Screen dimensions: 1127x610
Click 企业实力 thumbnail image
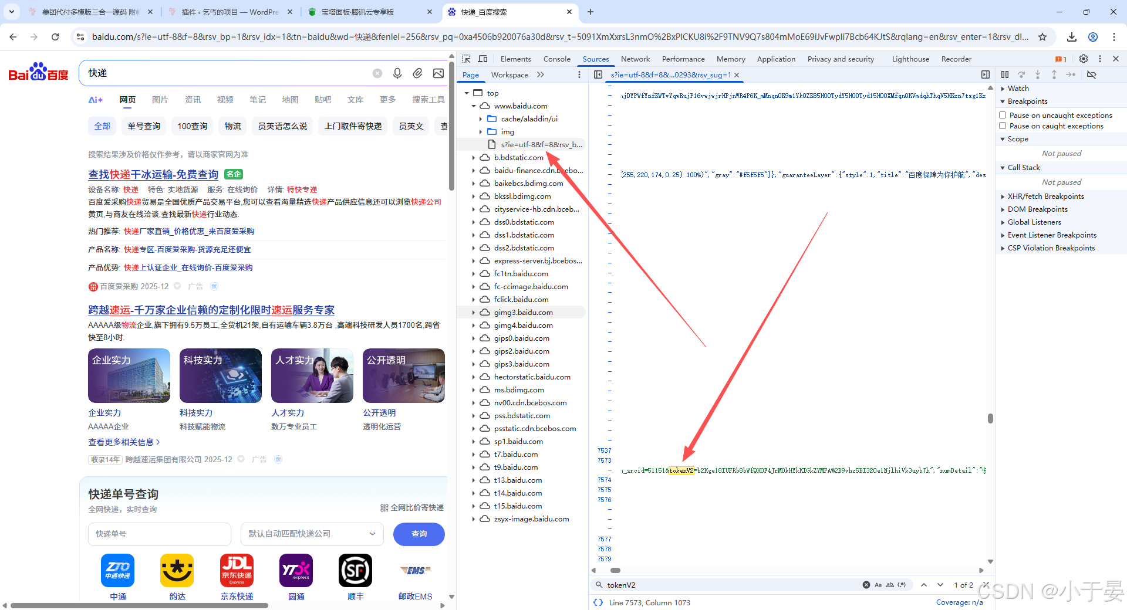[129, 376]
